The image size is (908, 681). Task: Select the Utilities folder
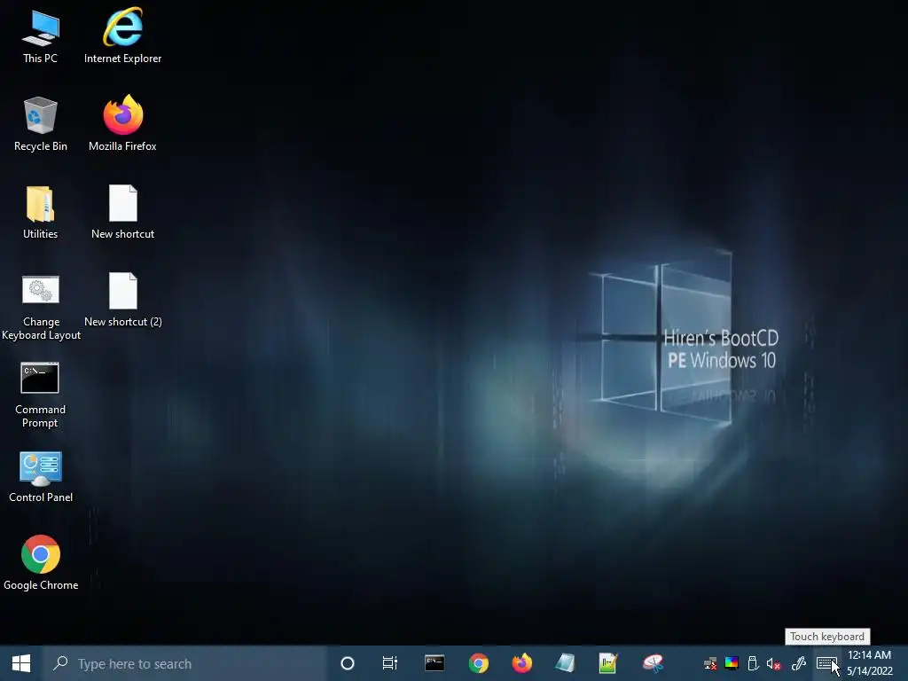41,212
